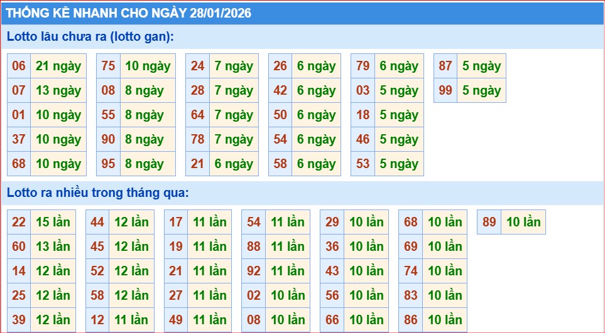Viewport: 605px width, 333px height.
Task: Select frequent number 86
Action: coord(411,320)
